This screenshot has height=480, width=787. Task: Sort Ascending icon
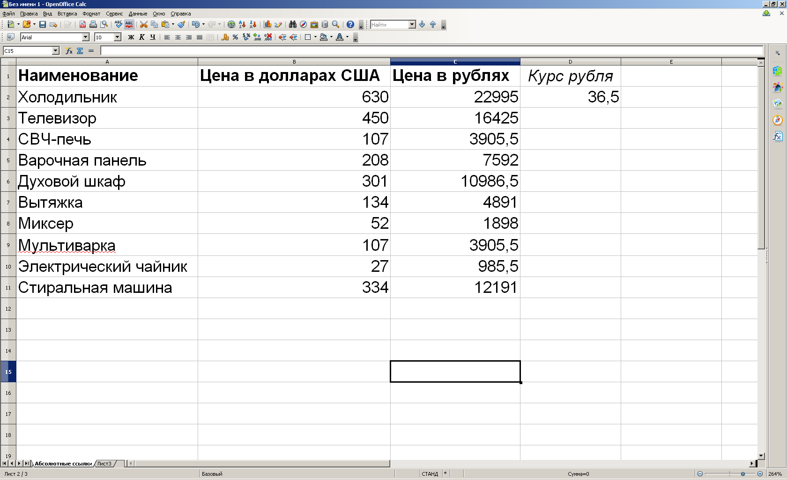242,24
